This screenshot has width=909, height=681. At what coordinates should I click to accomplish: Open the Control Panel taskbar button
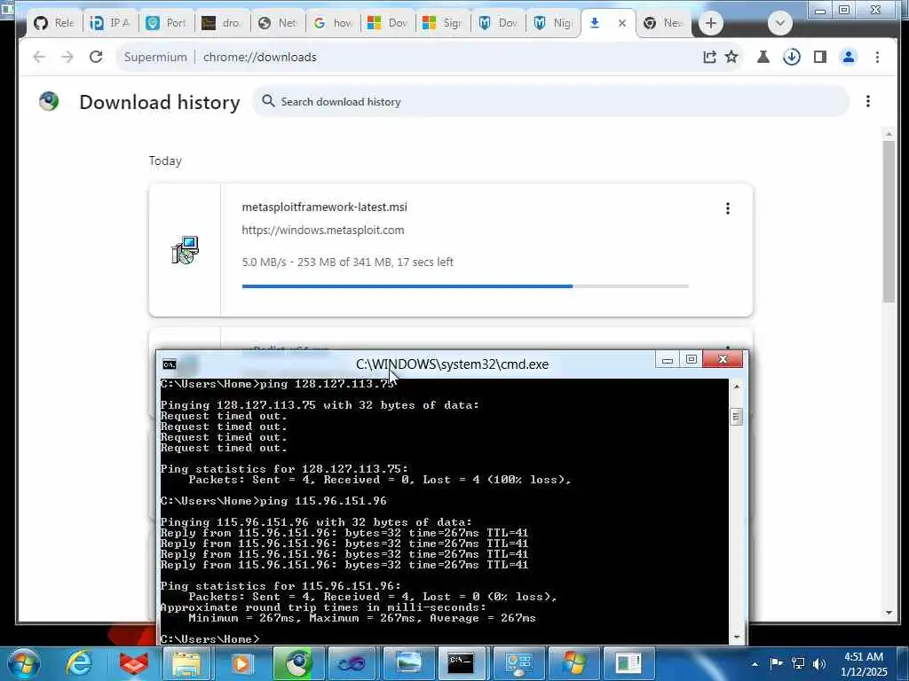518,663
